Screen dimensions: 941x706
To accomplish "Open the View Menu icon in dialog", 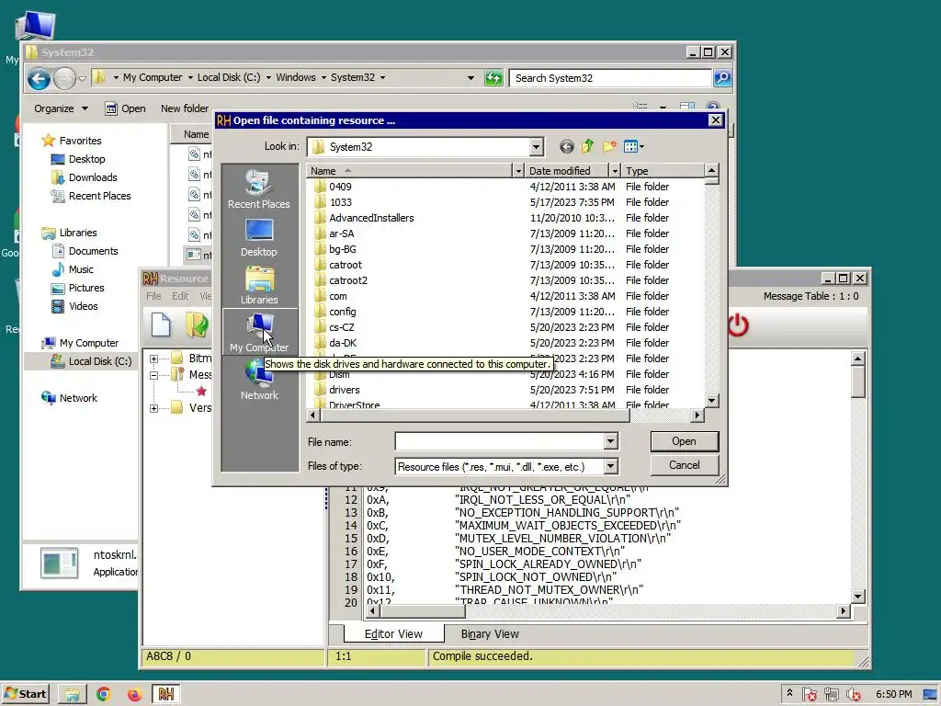I will pos(633,146).
